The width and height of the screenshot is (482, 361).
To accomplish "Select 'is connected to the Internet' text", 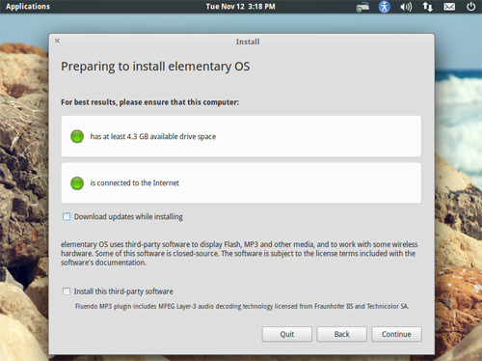I will coord(134,183).
